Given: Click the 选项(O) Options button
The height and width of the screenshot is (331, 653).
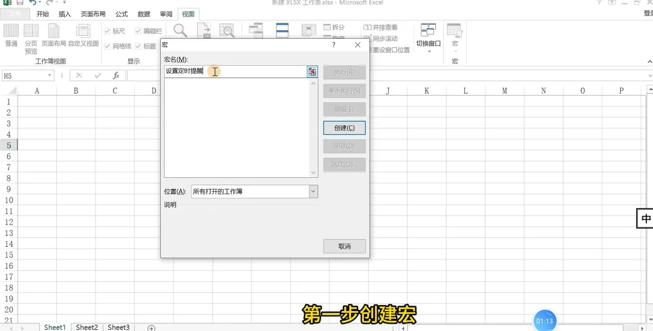Looking at the screenshot, I should point(345,165).
